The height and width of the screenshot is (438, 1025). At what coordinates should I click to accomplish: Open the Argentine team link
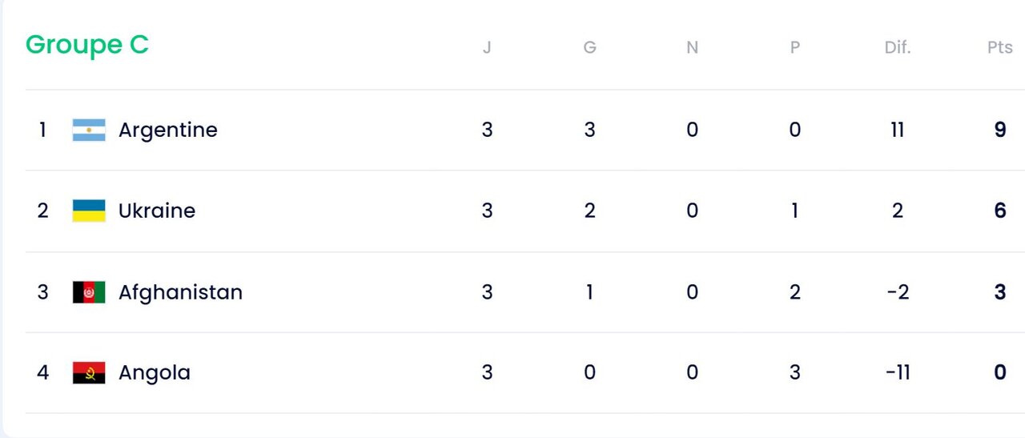167,130
